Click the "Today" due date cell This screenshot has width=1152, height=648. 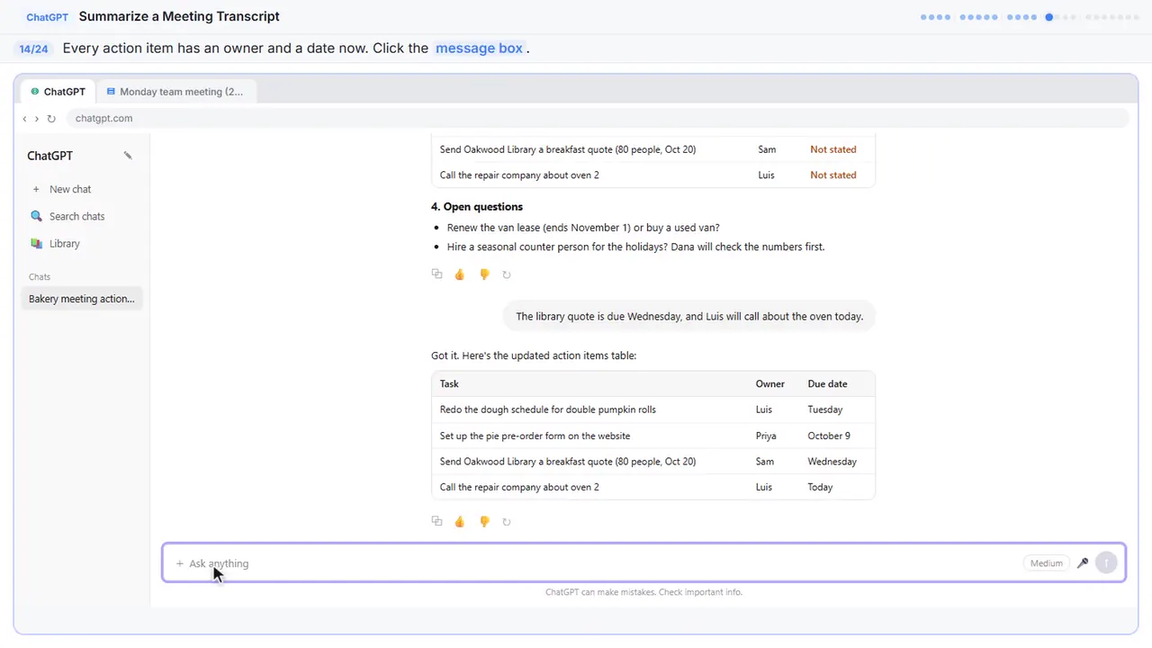(821, 487)
